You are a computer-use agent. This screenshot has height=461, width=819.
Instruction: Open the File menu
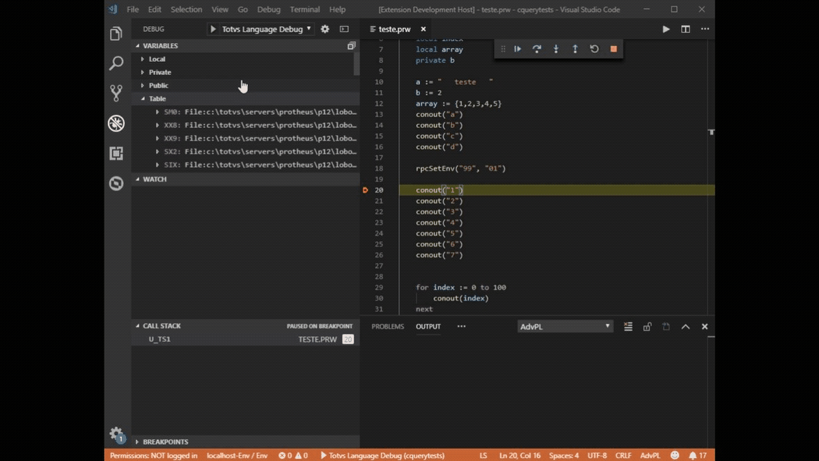click(132, 9)
